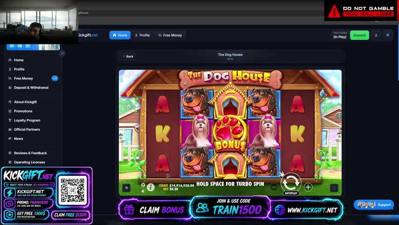The image size is (399, 225).
Task: Click the Free Money icon in sidebar
Action: pyautogui.click(x=10, y=78)
